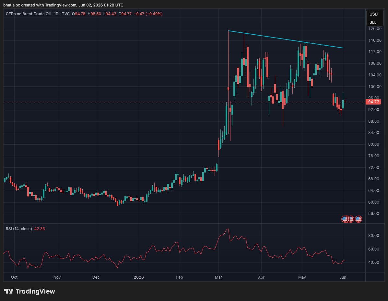
Task: Click the "40.00" RSI axis label
Action: tap(374, 262)
